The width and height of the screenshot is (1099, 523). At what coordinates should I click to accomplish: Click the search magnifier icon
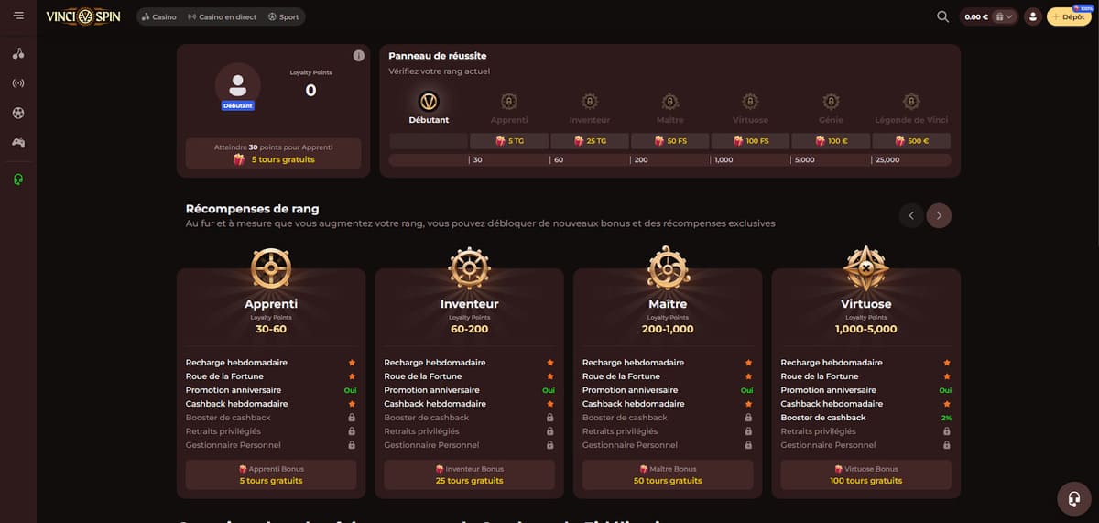942,16
